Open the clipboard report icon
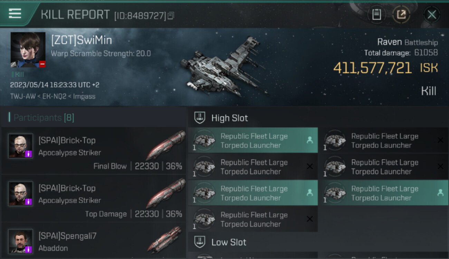This screenshot has height=259, width=449. [x=376, y=15]
